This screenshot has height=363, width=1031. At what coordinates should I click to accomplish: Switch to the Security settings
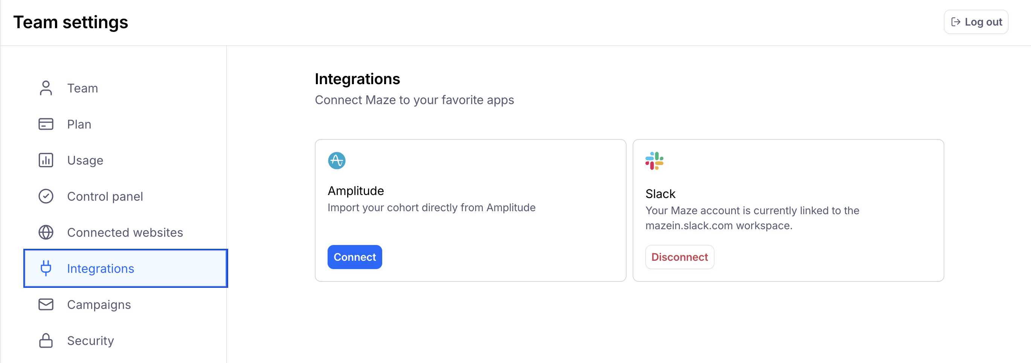pos(90,340)
